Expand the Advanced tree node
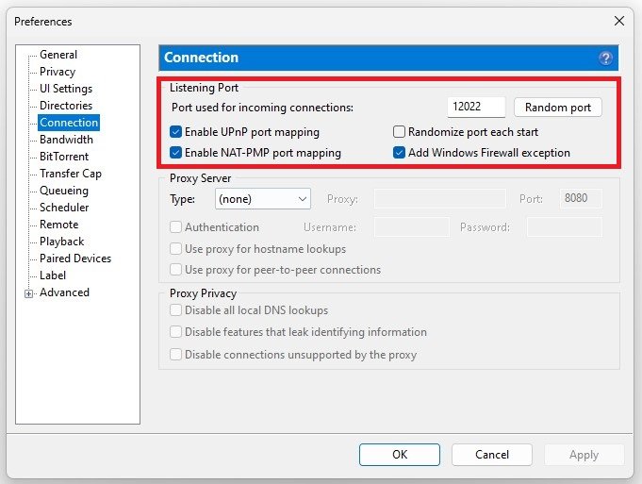 [28, 293]
